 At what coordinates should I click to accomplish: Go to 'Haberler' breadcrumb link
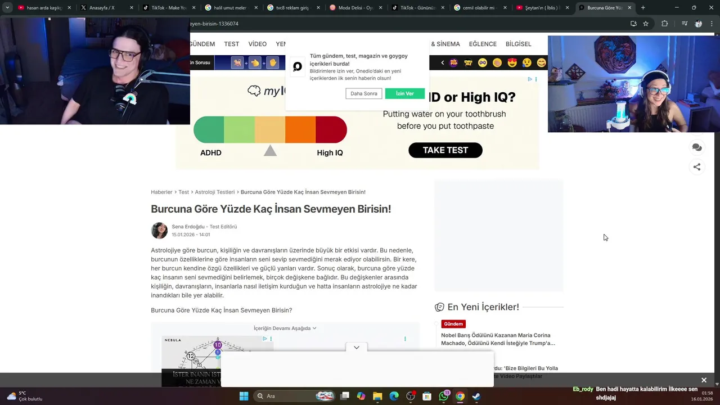[161, 192]
